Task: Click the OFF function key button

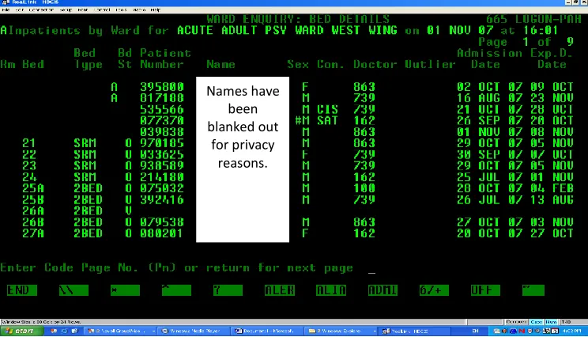Action: [485, 290]
